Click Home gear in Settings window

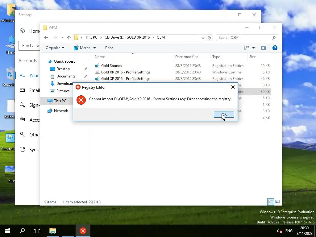[22, 31]
